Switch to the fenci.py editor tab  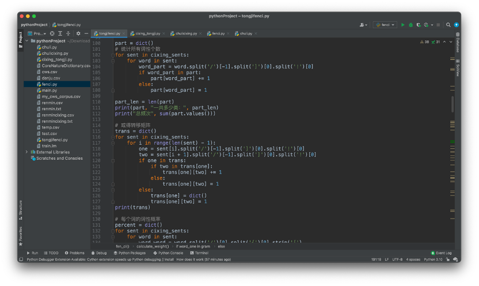pos(218,33)
